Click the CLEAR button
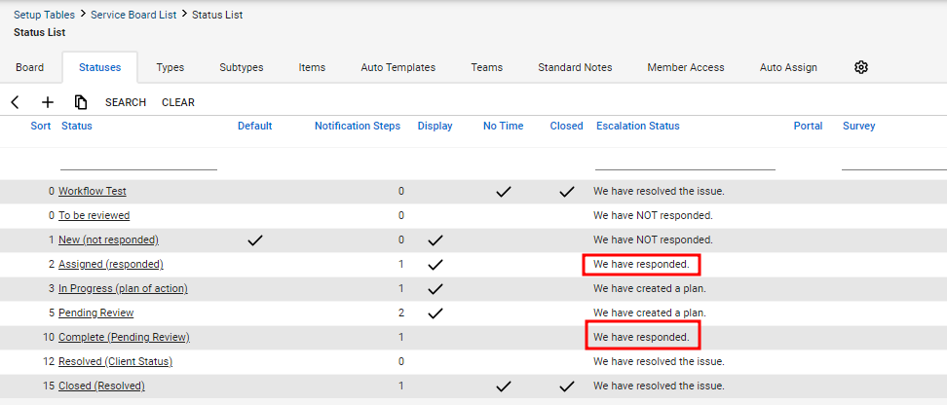Screen dimensions: 947x405 [x=178, y=102]
